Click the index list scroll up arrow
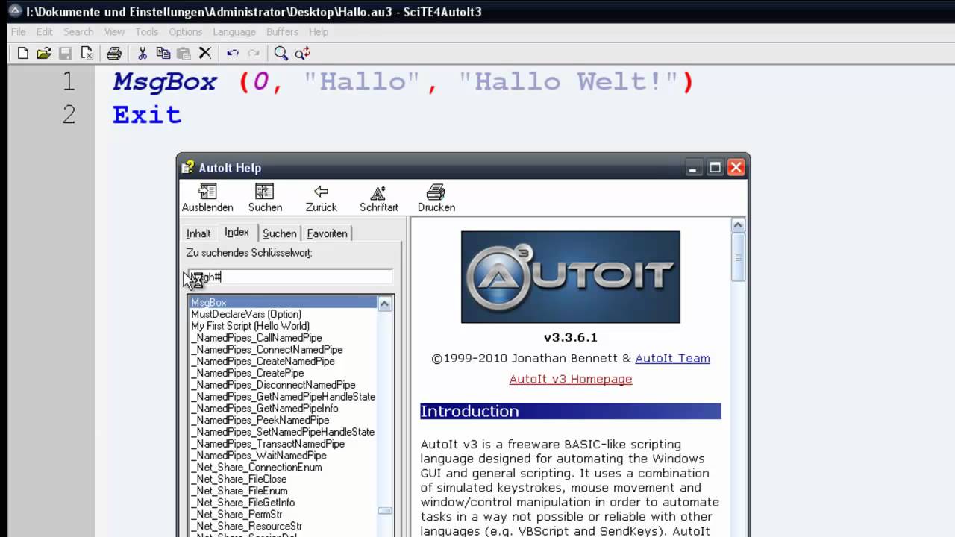 (385, 303)
